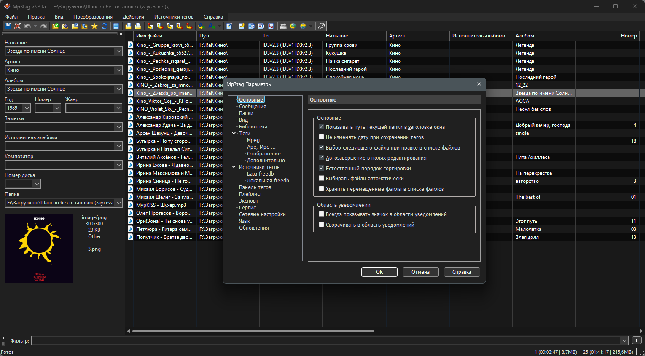
Task: Click the Filename to Filename converter icon
Action: [170, 26]
